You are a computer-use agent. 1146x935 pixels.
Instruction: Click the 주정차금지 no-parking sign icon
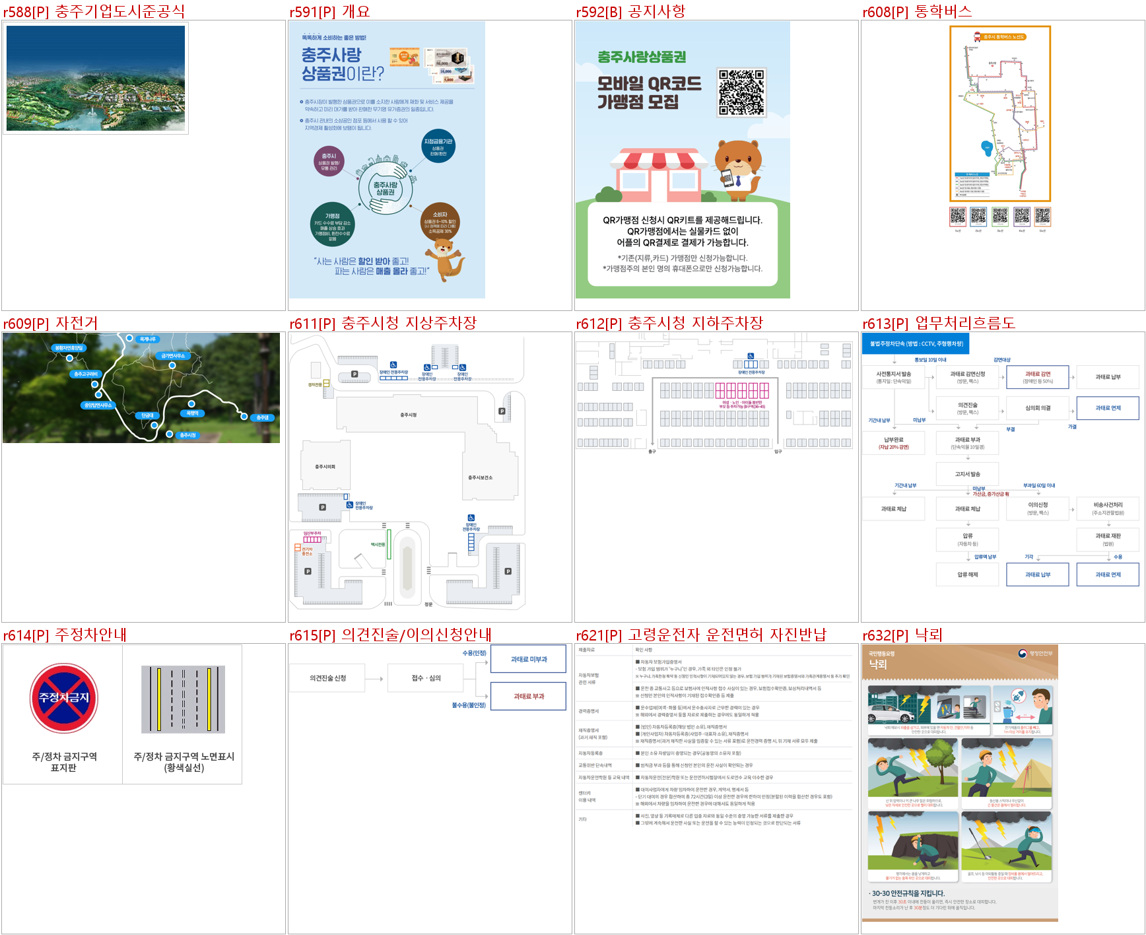tap(64, 699)
